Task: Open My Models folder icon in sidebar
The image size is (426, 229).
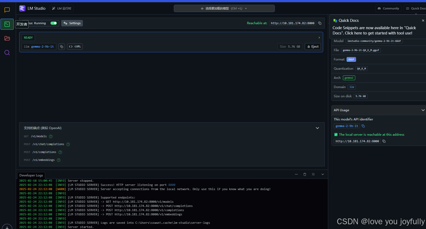Action: pos(7,38)
